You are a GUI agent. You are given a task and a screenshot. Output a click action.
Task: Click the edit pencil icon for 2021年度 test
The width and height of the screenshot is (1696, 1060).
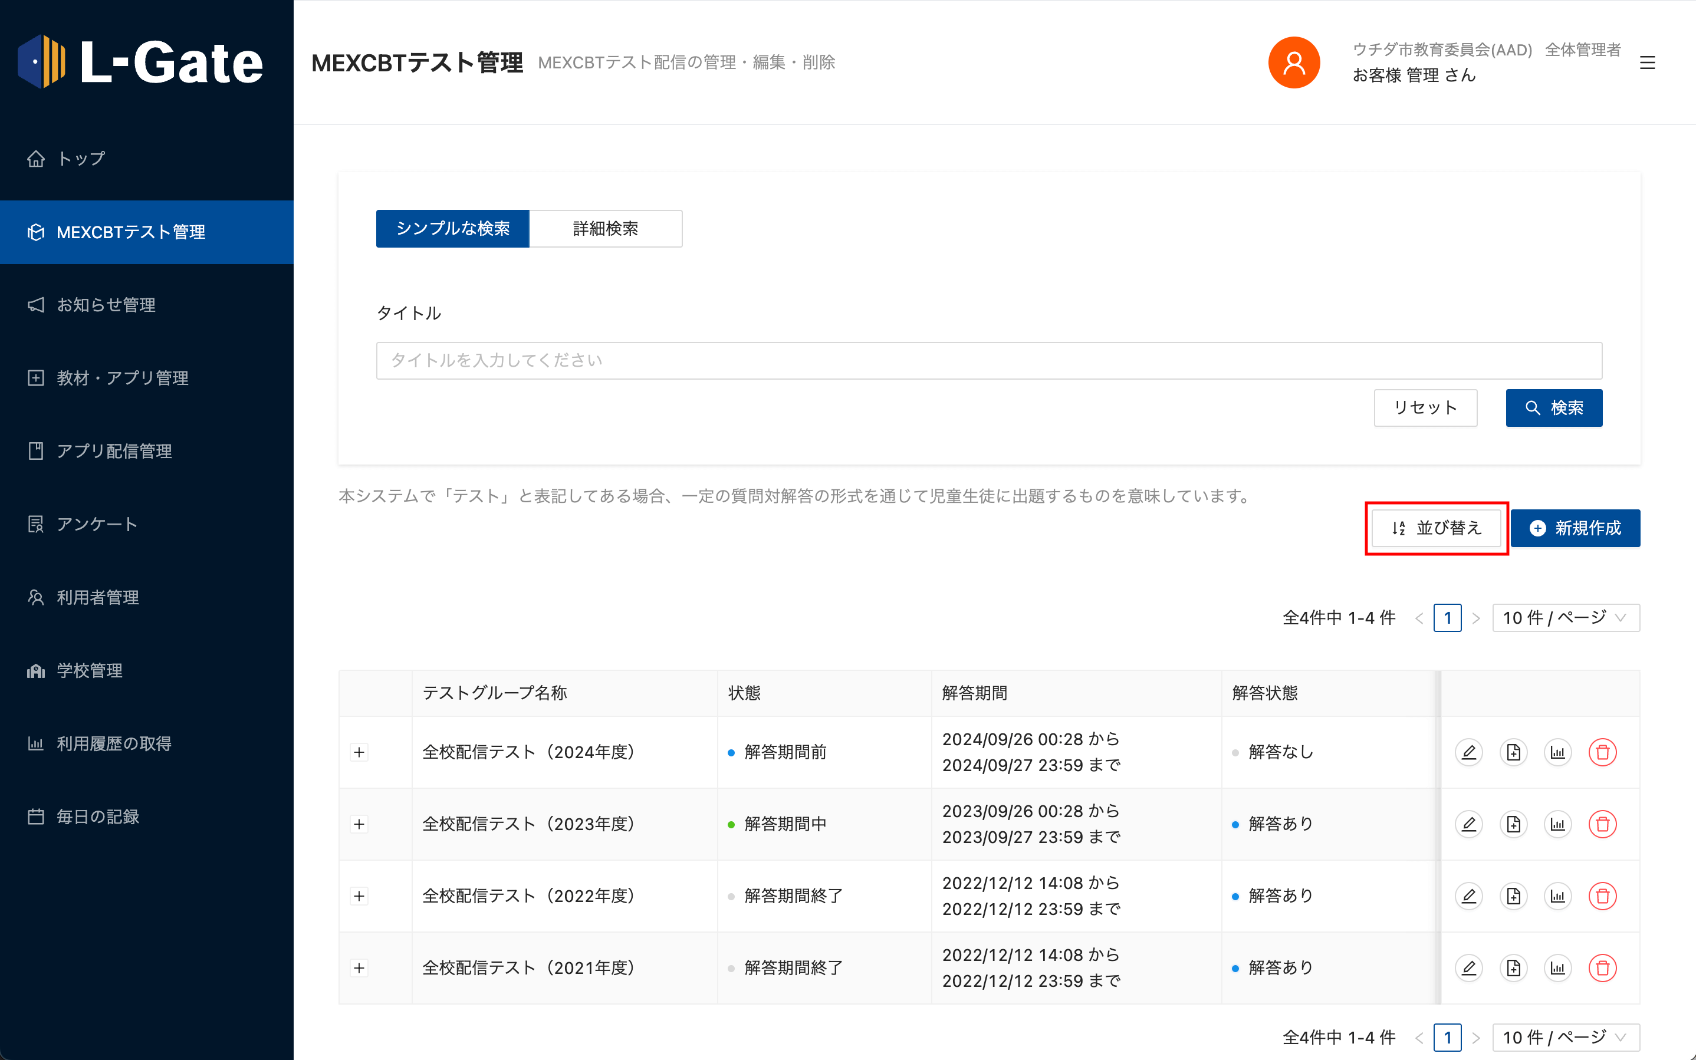tap(1469, 968)
